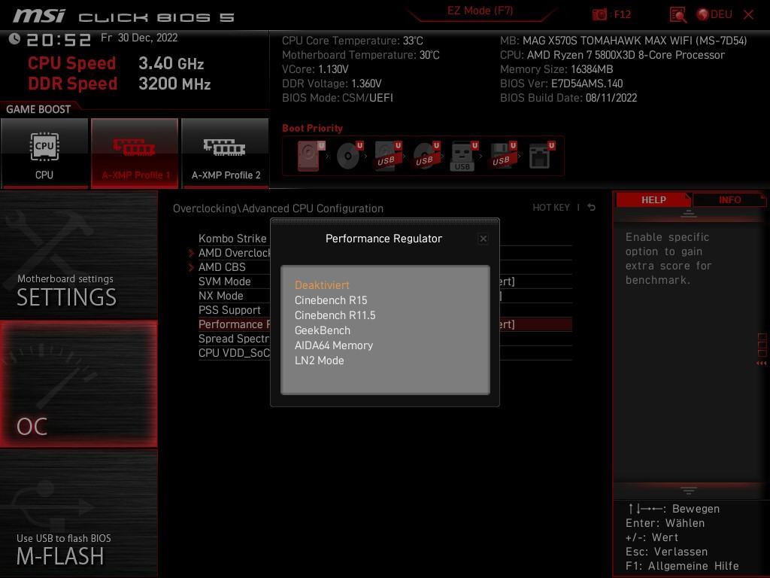
Task: Select LN2 Mode option
Action: [319, 360]
